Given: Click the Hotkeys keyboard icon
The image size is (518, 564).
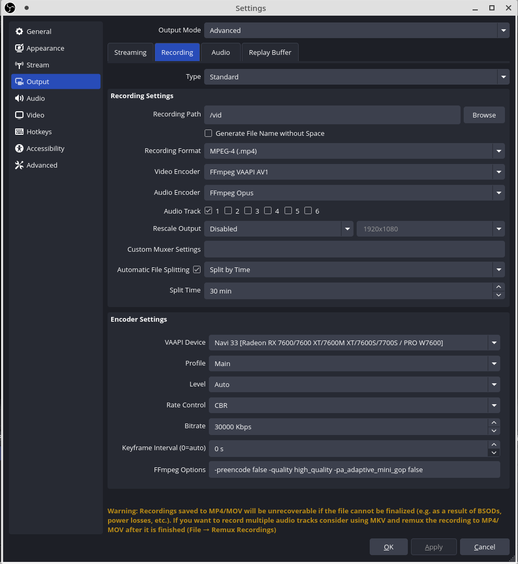Looking at the screenshot, I should [x=19, y=132].
